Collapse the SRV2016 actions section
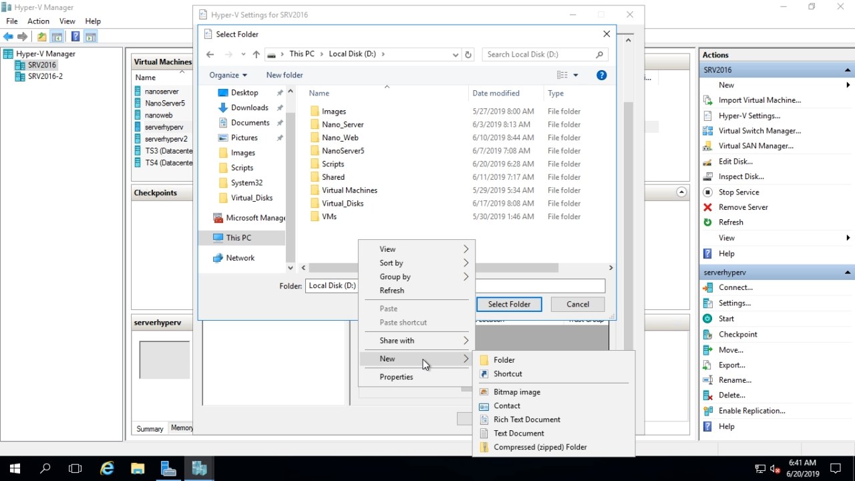 [848, 70]
